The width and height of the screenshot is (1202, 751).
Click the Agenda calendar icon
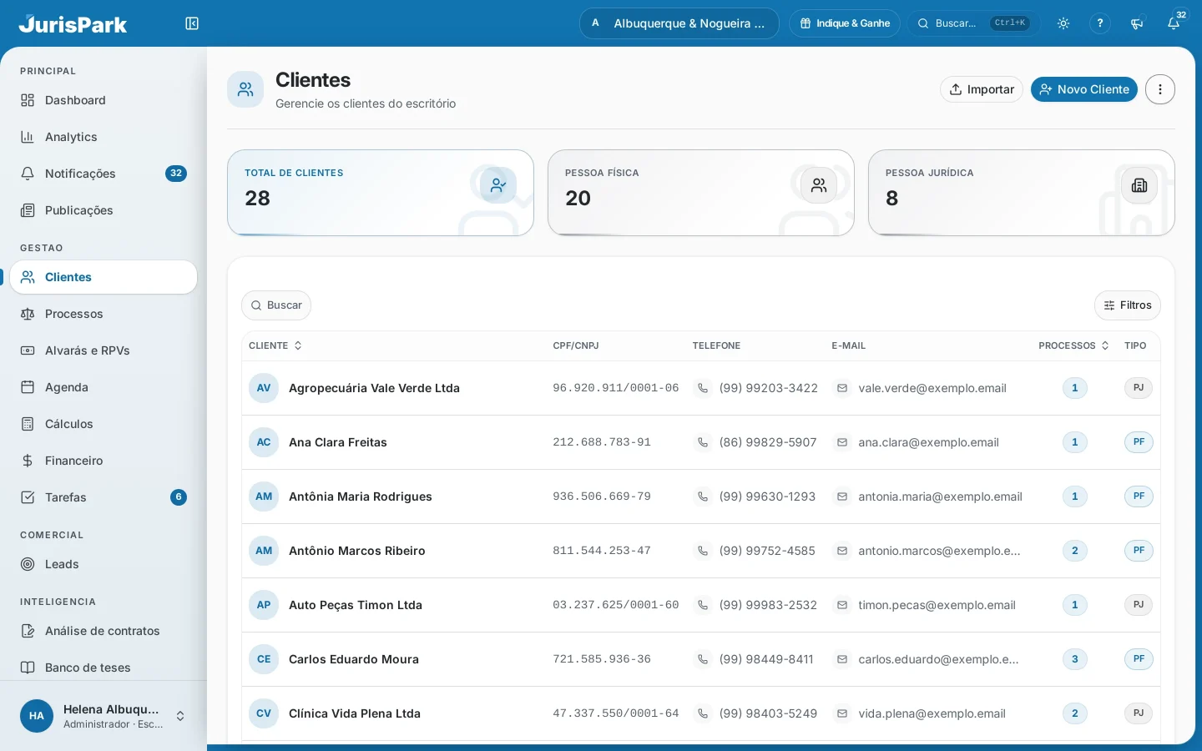(x=28, y=387)
